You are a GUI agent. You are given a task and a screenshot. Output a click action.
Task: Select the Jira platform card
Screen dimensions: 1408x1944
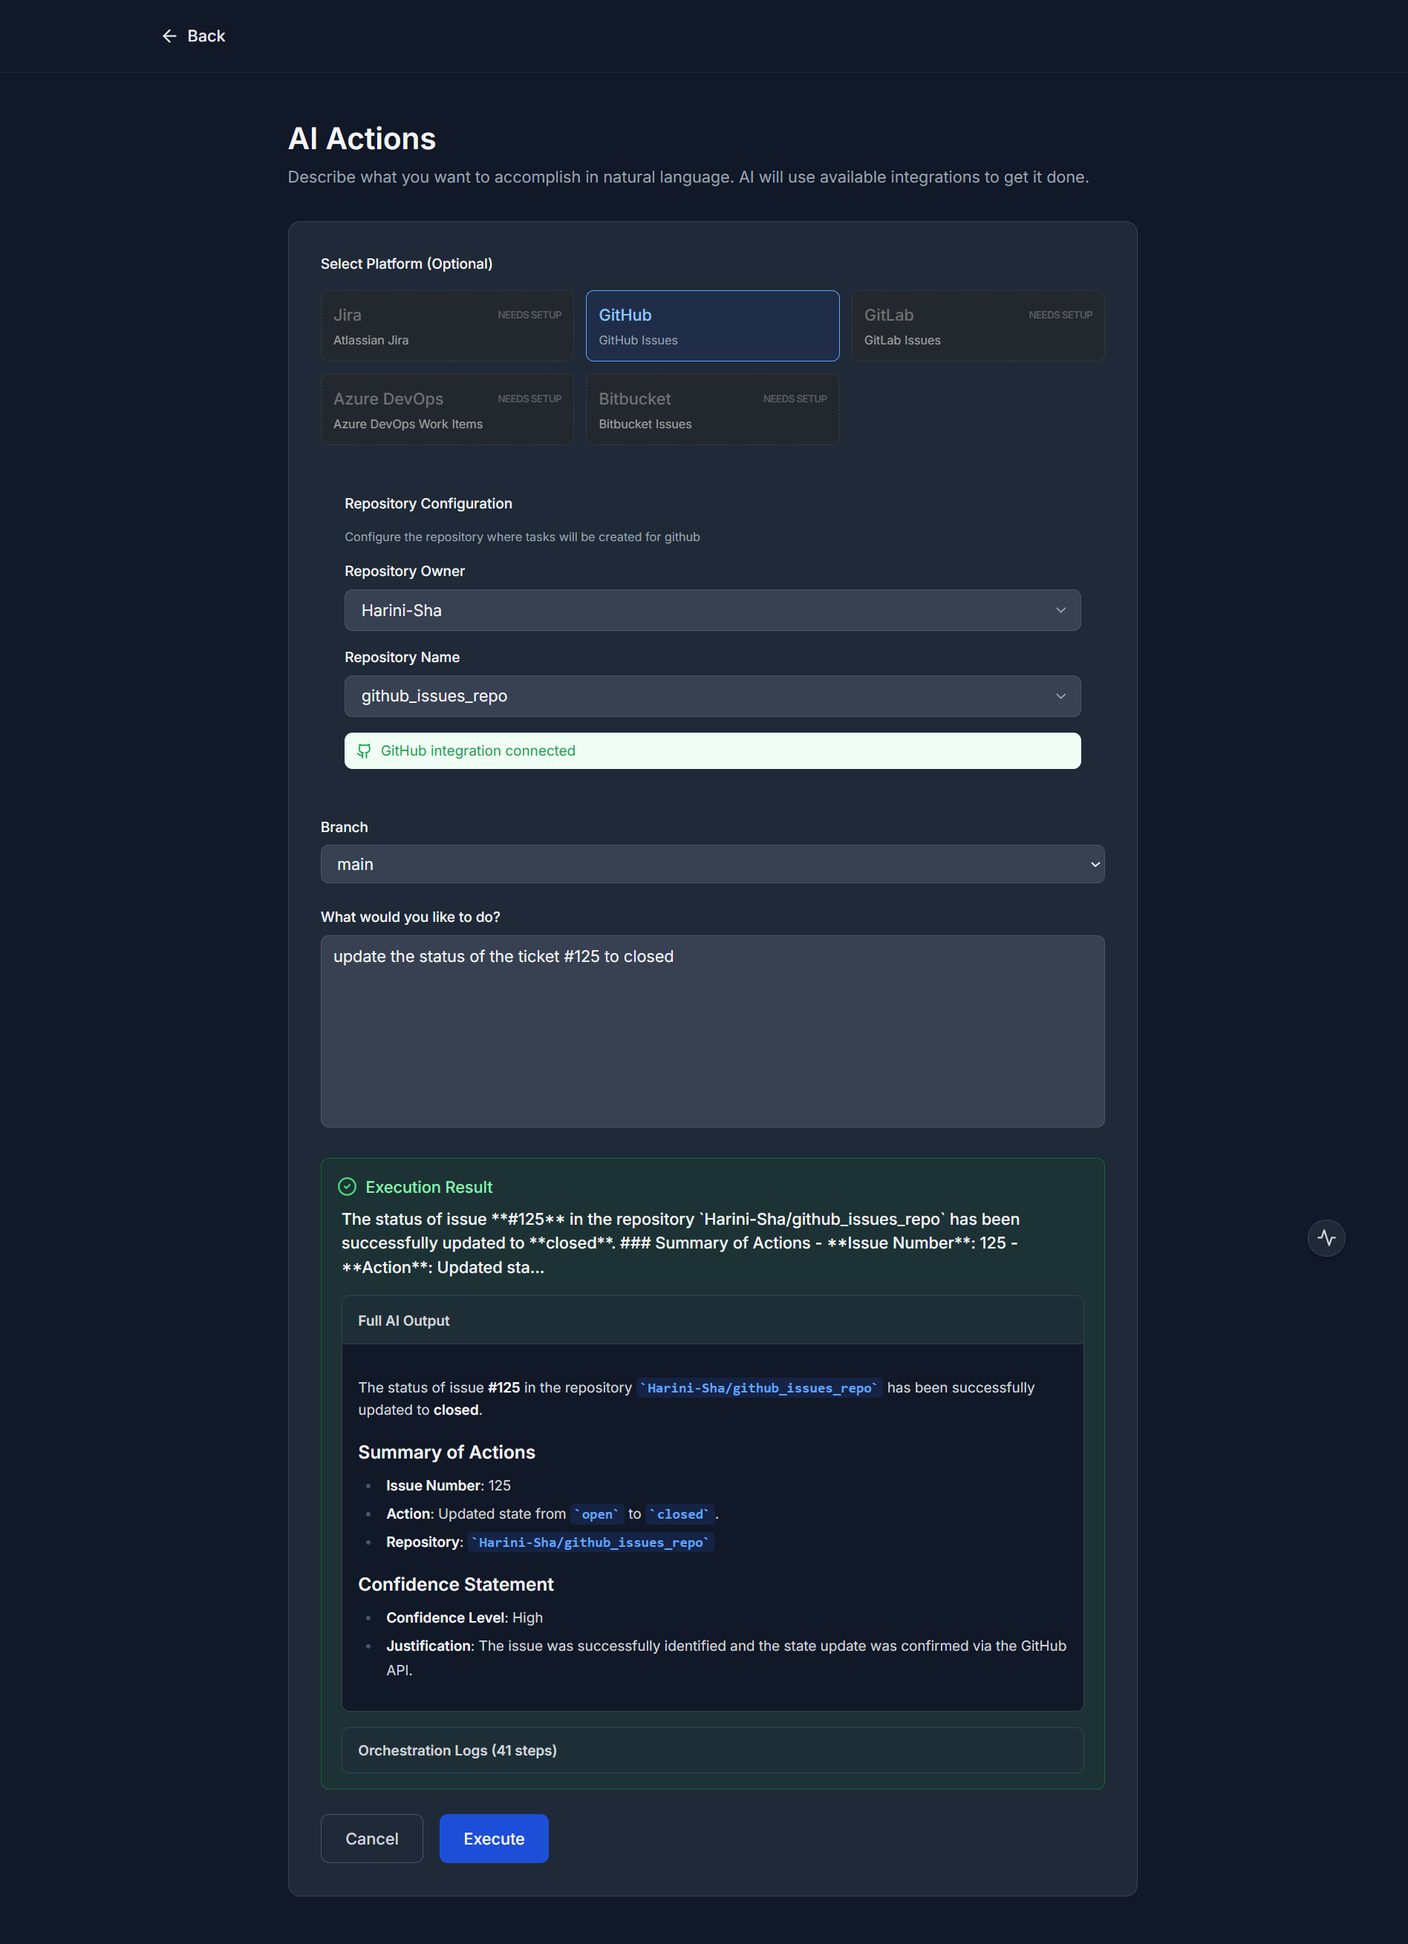tap(447, 326)
